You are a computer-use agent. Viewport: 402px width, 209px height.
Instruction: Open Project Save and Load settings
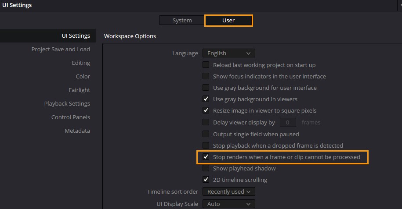coord(61,49)
